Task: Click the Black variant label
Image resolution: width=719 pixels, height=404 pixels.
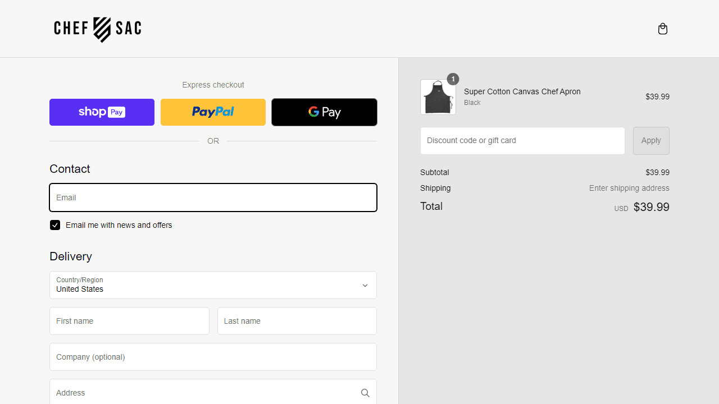Action: 472,103
